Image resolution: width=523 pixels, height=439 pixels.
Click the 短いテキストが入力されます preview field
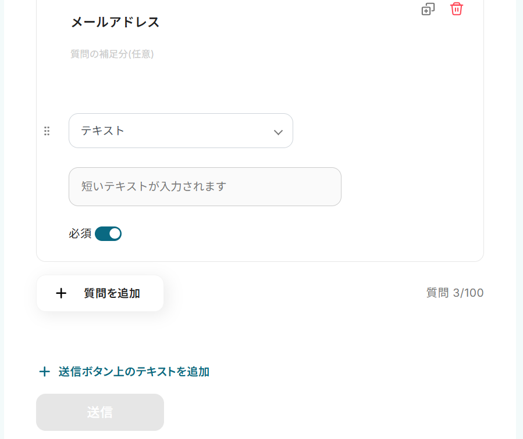pos(205,186)
